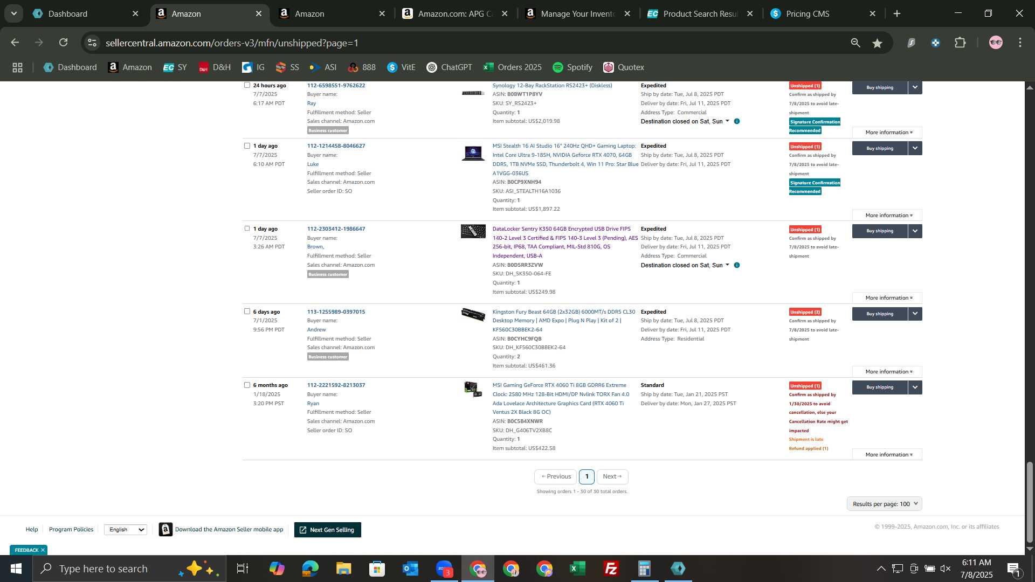Go back with the browser back arrow
Viewport: 1035px width, 582px height.
15,43
